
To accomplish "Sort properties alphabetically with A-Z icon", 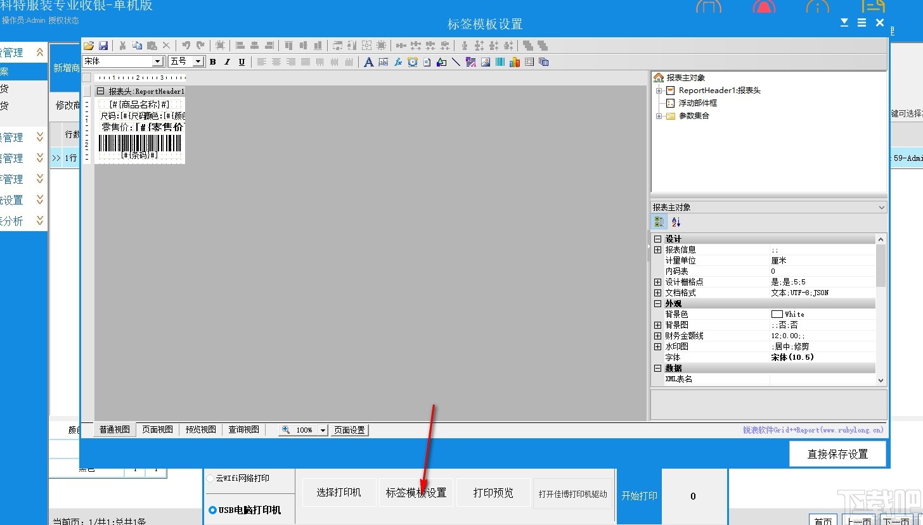I will 676,222.
